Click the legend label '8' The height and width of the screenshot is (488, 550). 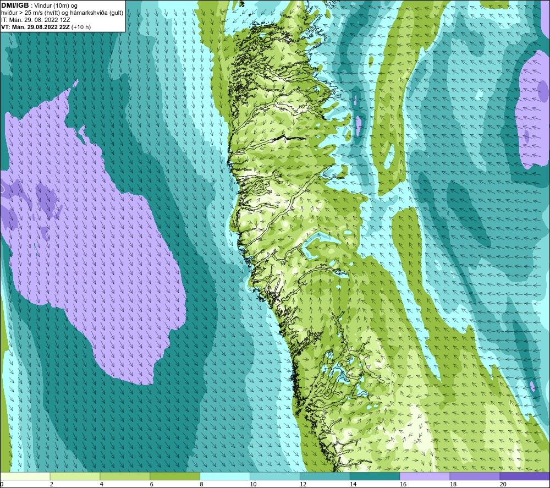(x=202, y=484)
